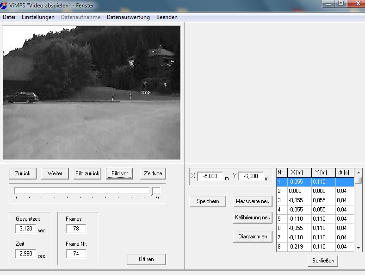Image resolution: width=365 pixels, height=275 pixels.
Task: Click the Schließen button
Action: tap(323, 261)
